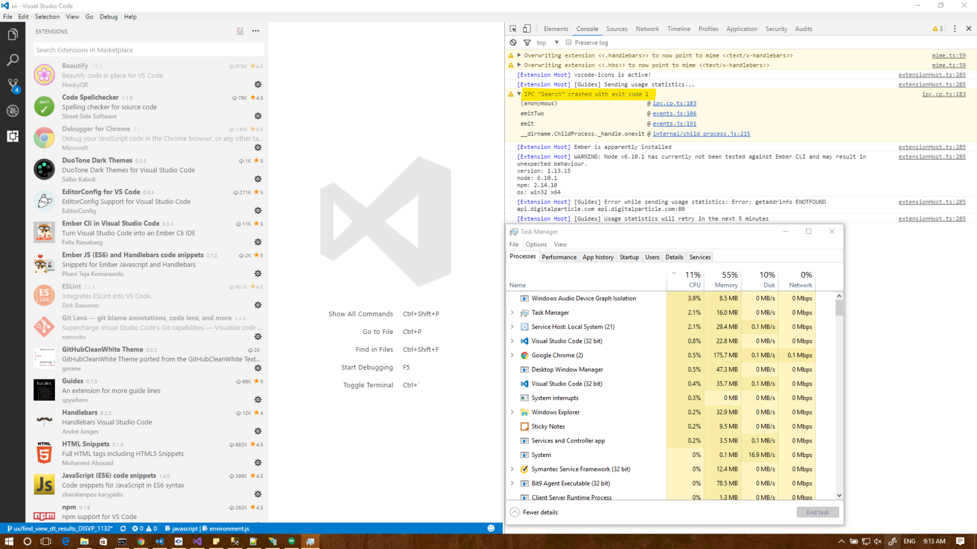Open the Extensions view in activity bar

(x=12, y=136)
